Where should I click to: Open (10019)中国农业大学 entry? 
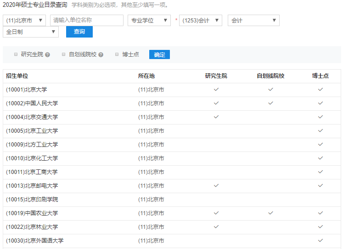point(32,213)
